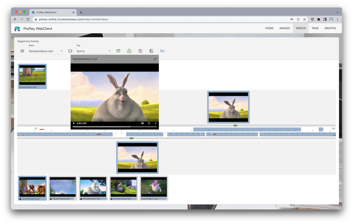The height and width of the screenshot is (224, 353).
Task: Open the browser extensions puzzle icon
Action: pyautogui.click(x=319, y=19)
